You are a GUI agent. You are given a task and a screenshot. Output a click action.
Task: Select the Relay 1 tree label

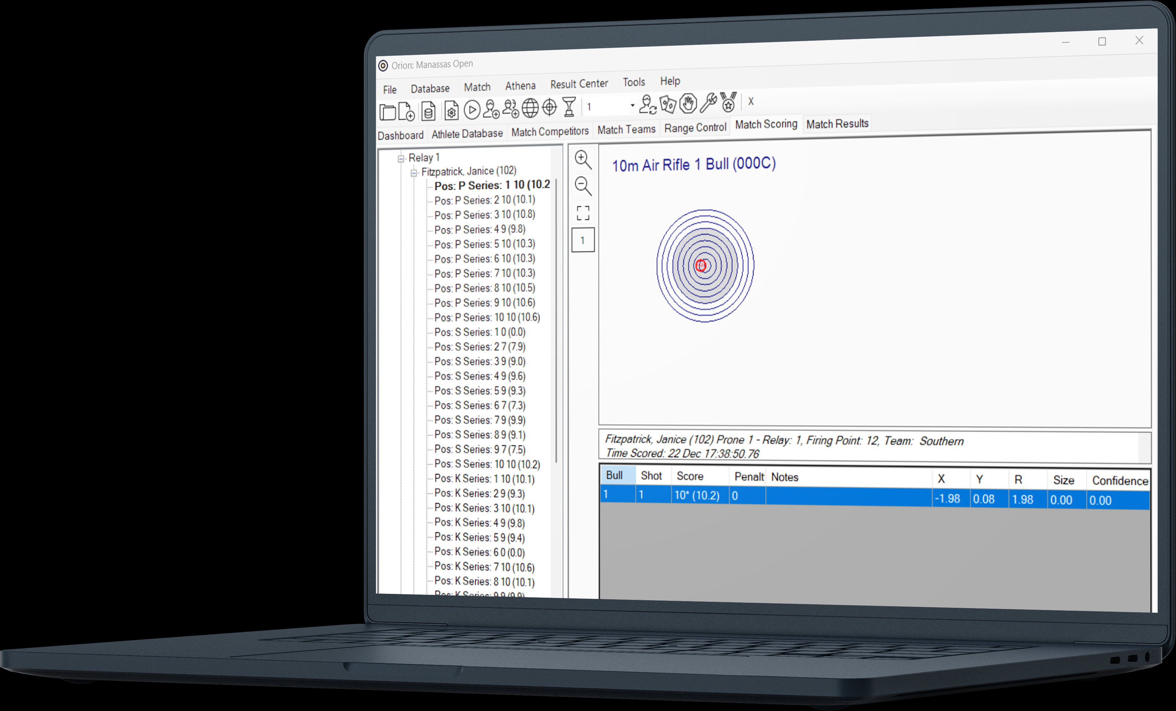[424, 158]
